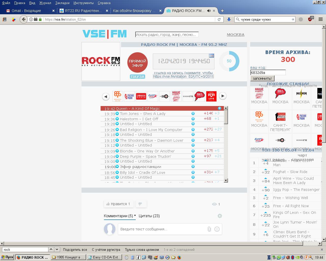326x261 pixels.
Task: Open the Правка menu
Action: pos(20,3)
